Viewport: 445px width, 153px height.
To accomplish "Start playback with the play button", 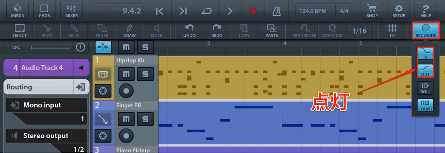I will point(230,11).
